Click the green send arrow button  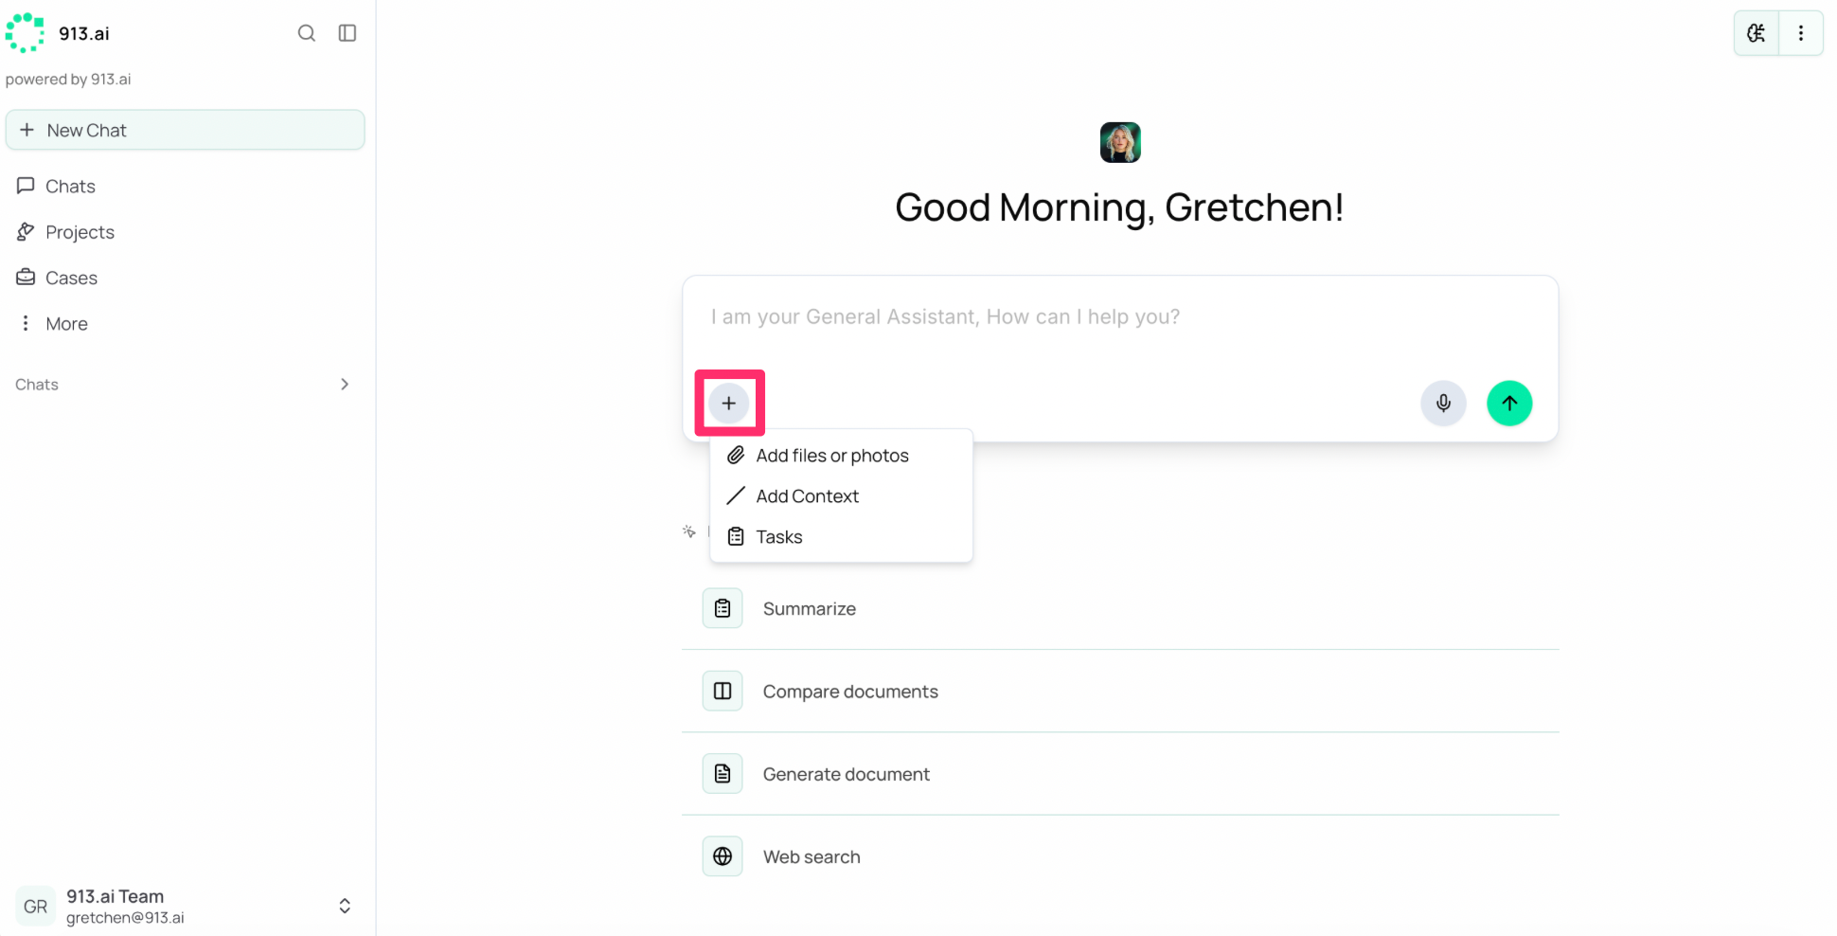(1509, 404)
